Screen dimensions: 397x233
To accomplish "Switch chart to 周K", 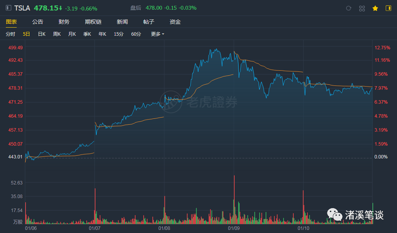I will [57, 34].
